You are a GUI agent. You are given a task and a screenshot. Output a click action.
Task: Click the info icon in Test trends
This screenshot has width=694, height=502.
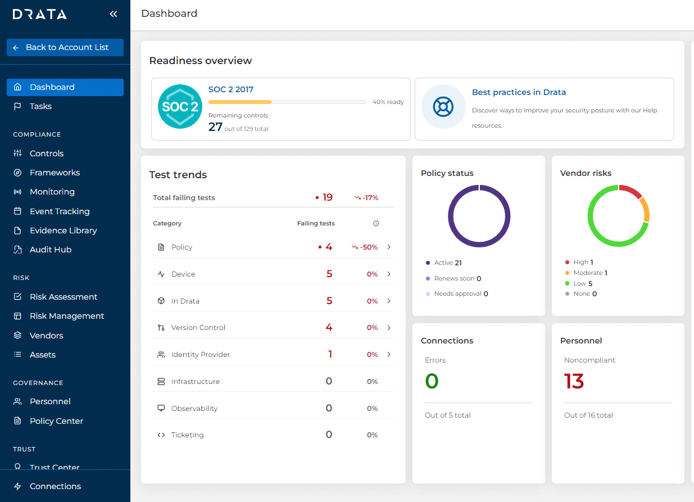tap(376, 224)
